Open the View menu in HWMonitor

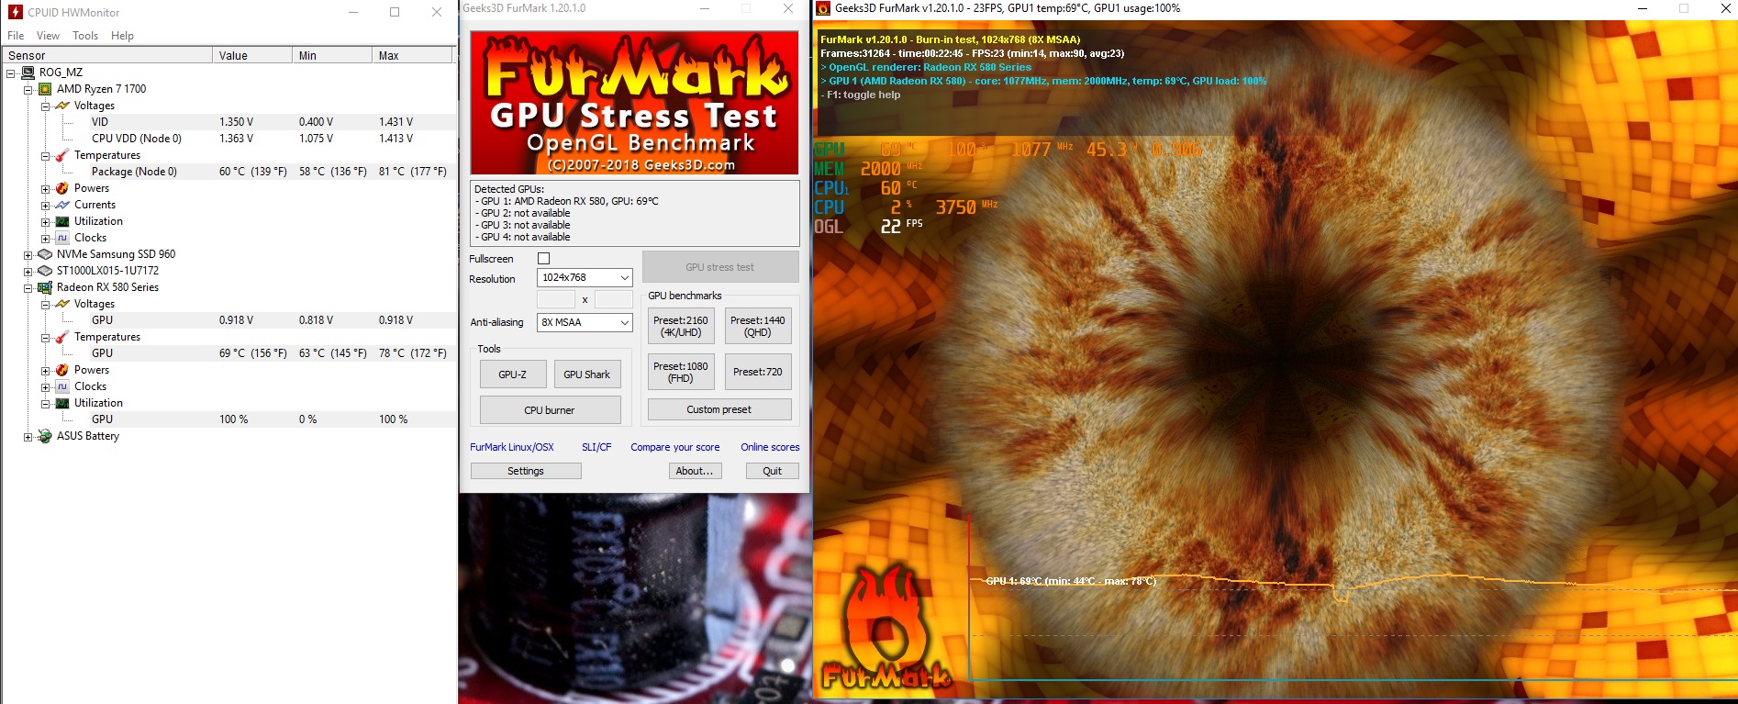48,36
